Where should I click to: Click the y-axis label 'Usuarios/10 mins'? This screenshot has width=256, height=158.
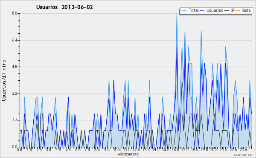point(4,80)
